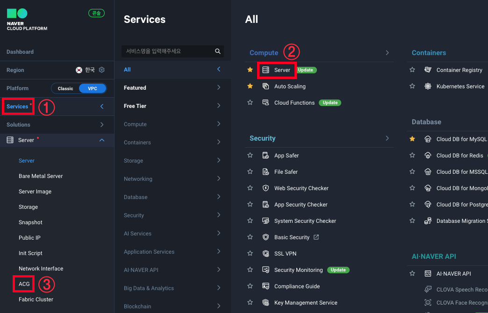Click the System Security Checker icon
This screenshot has width=488, height=313.
(x=266, y=221)
